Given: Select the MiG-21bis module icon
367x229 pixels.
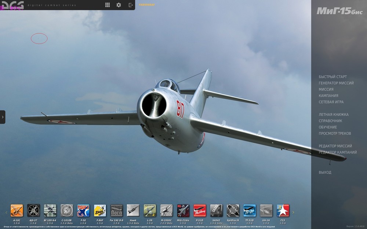Looking at the screenshot, I should click(183, 211).
